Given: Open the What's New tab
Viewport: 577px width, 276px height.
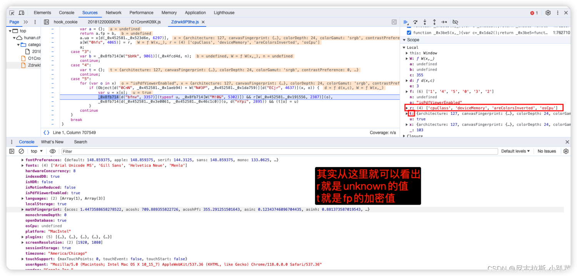Looking at the screenshot, I should pyautogui.click(x=52, y=142).
